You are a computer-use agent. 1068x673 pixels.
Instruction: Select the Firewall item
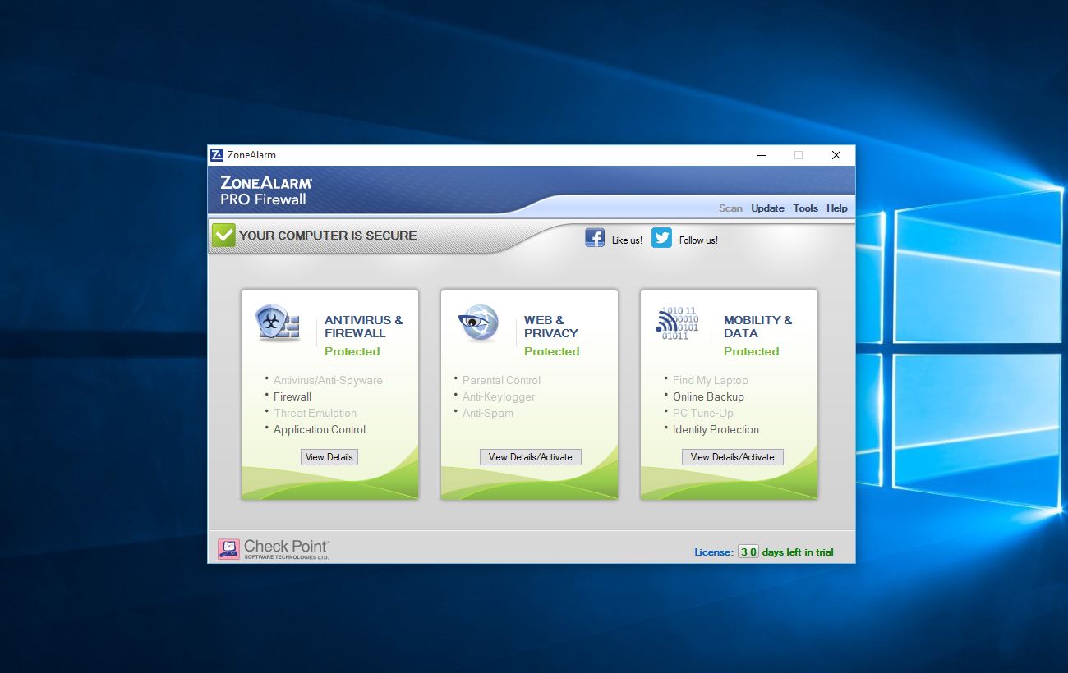(x=292, y=396)
